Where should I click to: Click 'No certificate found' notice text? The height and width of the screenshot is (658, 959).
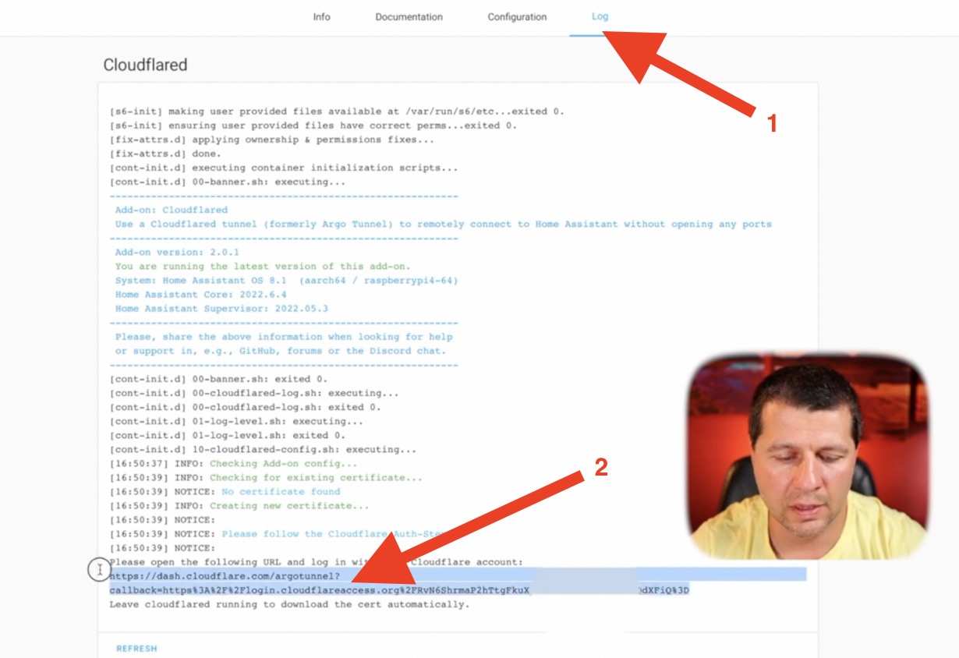[x=281, y=491]
